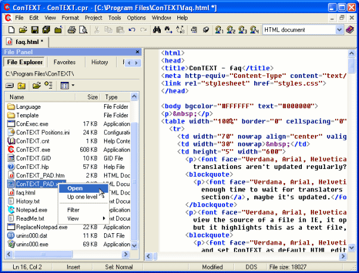The height and width of the screenshot is (273, 359).
Task: Open the Project menu
Action: (93, 18)
